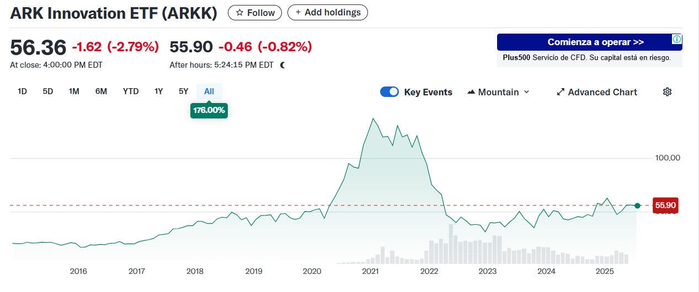
Task: Click the After hours: 5:24:15 PM EDT text
Action: [x=222, y=65]
